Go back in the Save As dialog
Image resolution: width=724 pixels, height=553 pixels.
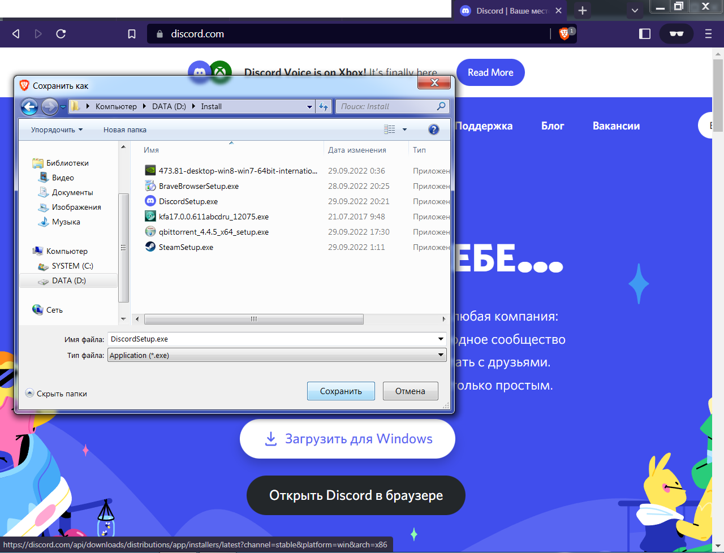pos(29,106)
